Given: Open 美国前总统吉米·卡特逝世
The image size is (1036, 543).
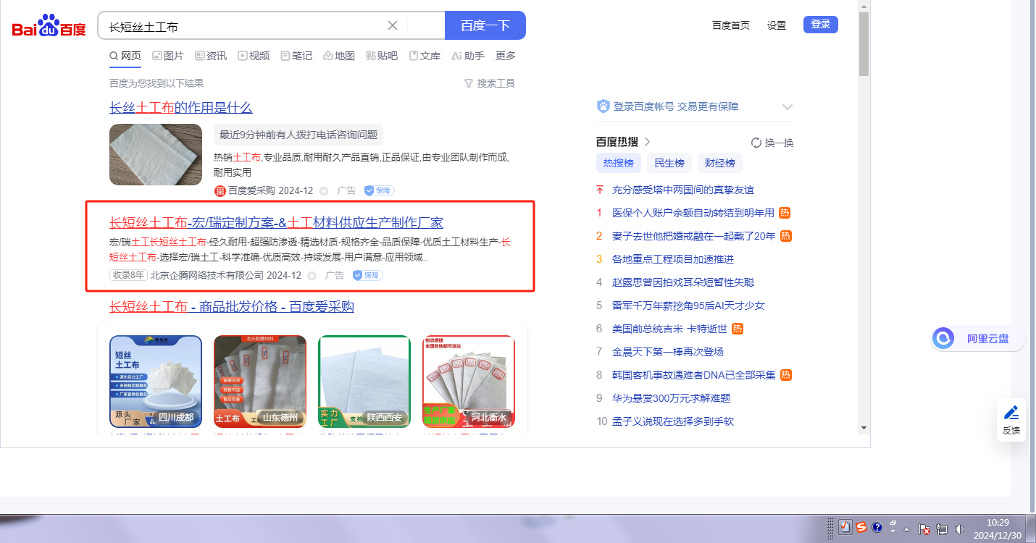Looking at the screenshot, I should pos(669,329).
